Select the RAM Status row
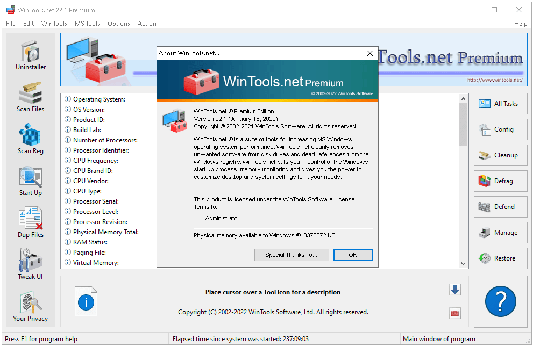 [x=87, y=242]
